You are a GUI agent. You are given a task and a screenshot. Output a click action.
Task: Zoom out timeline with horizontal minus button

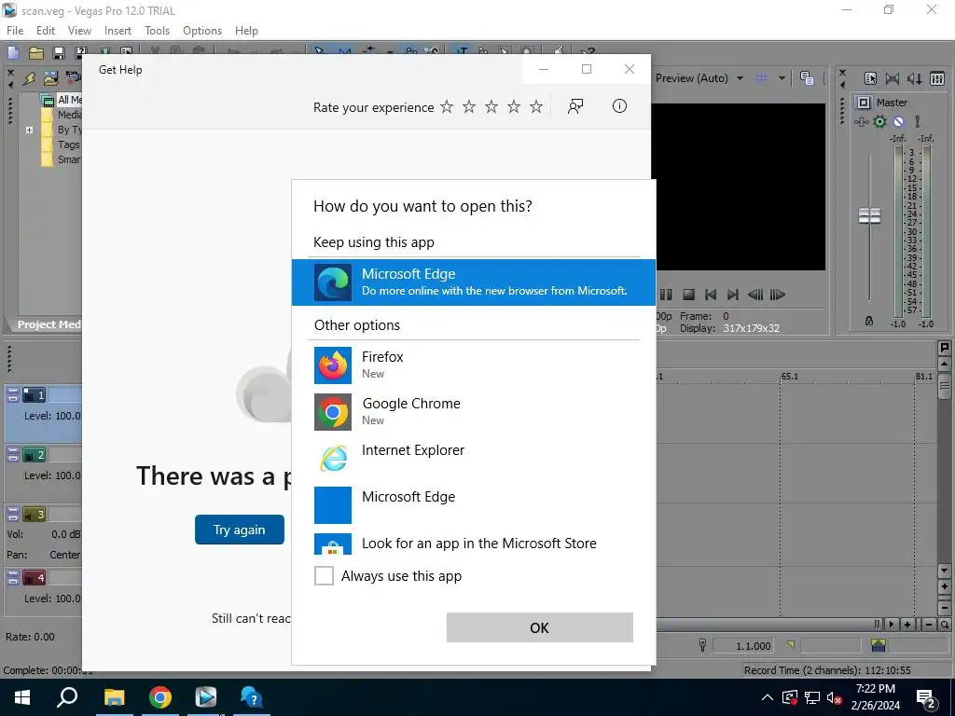[x=929, y=625]
